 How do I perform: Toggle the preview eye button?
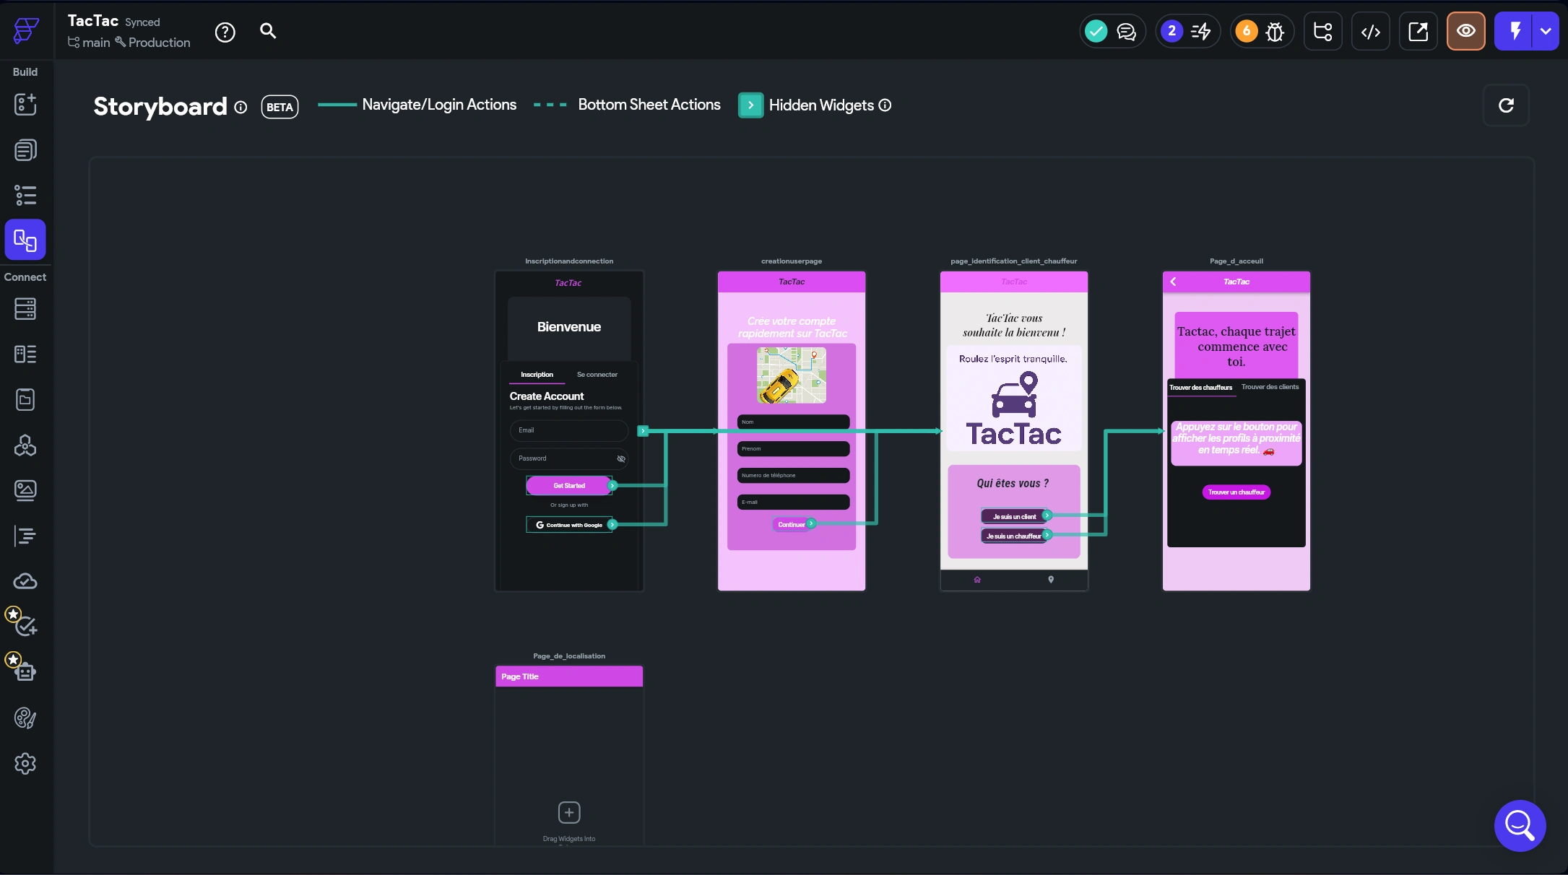pos(1465,31)
